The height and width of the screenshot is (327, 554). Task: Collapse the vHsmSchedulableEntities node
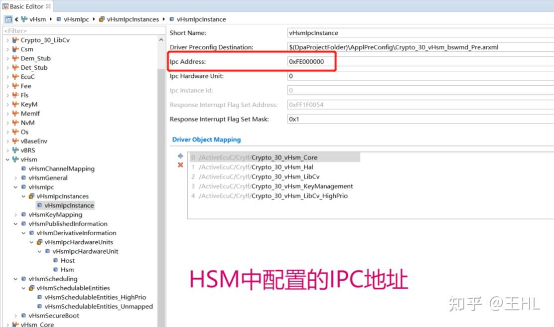[23, 288]
